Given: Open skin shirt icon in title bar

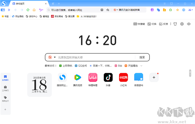Looking at the screenshot, I should [172, 4].
